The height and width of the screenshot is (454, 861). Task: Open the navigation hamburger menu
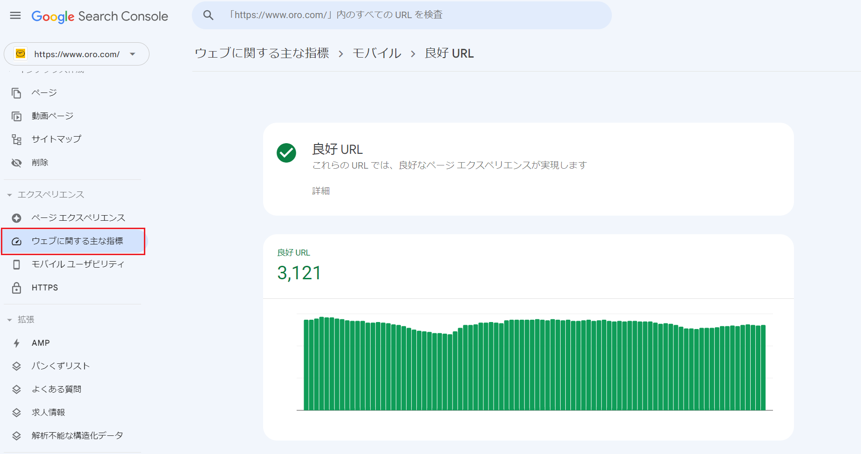[15, 15]
